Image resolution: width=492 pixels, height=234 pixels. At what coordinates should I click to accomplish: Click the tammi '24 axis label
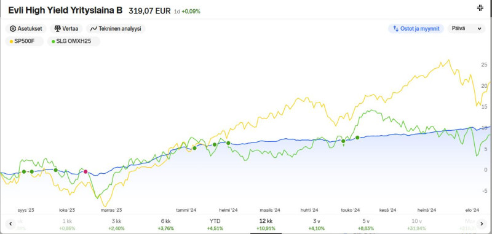coord(186,210)
